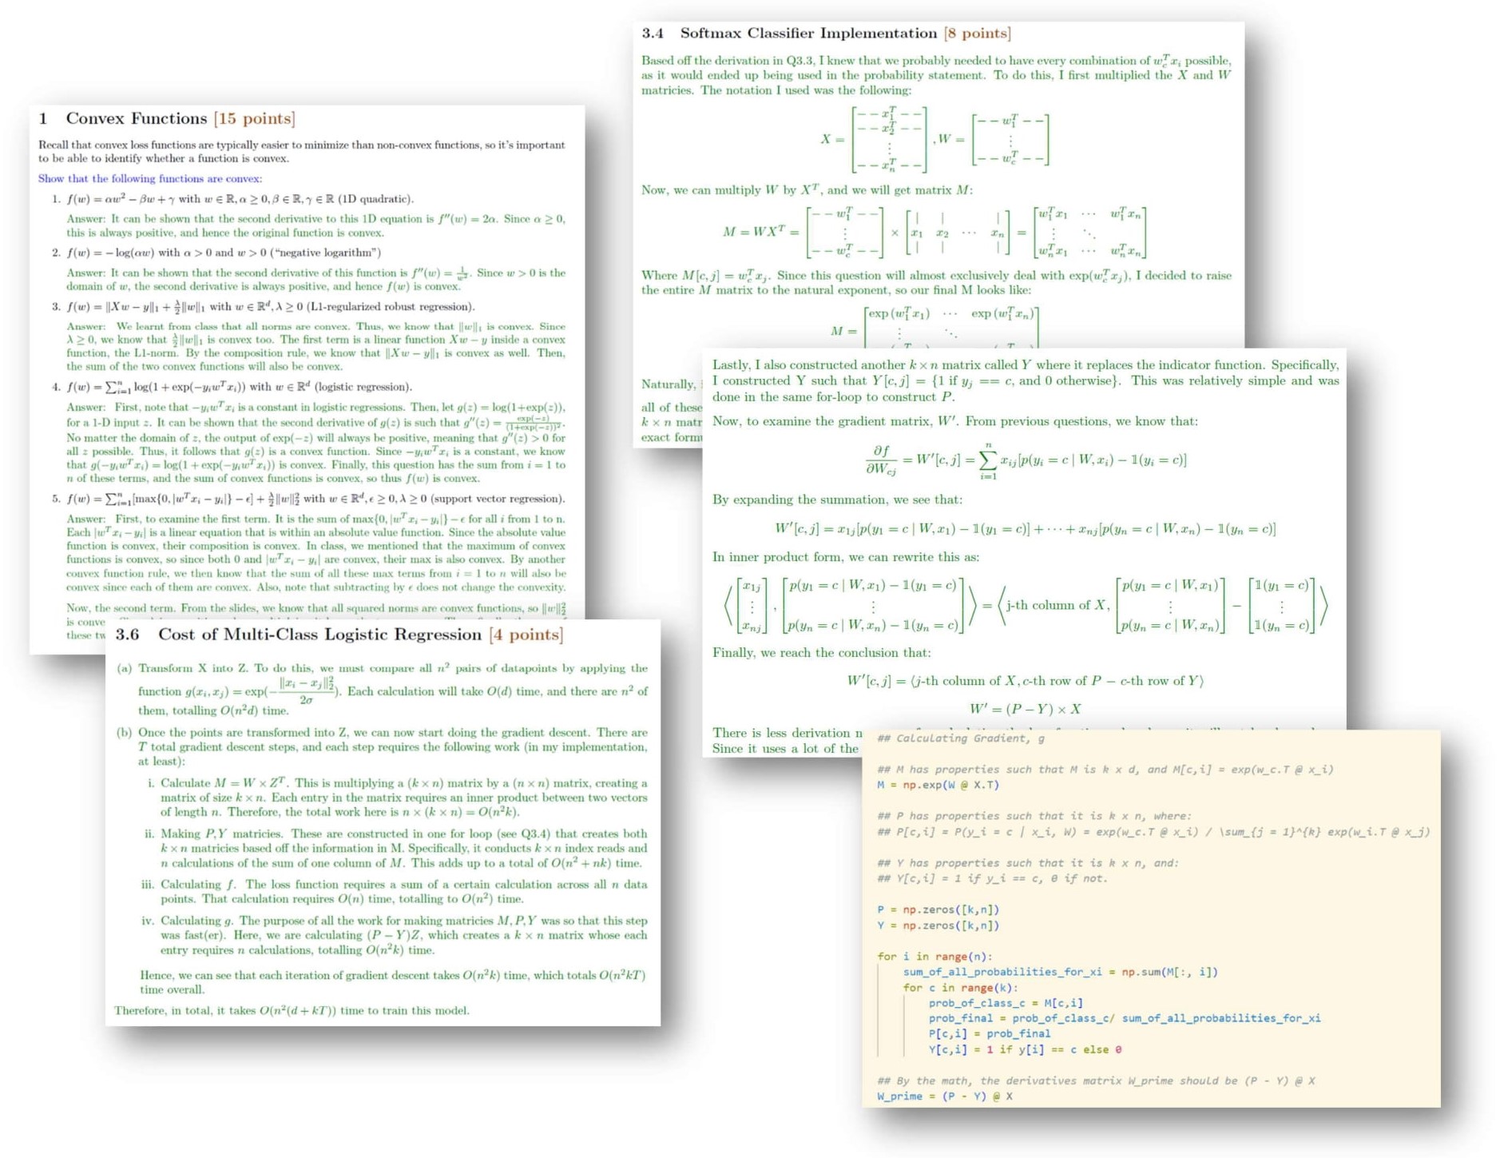Click code line starting 'sum_of_all_probabilities_for_xi ='

[1061, 972]
